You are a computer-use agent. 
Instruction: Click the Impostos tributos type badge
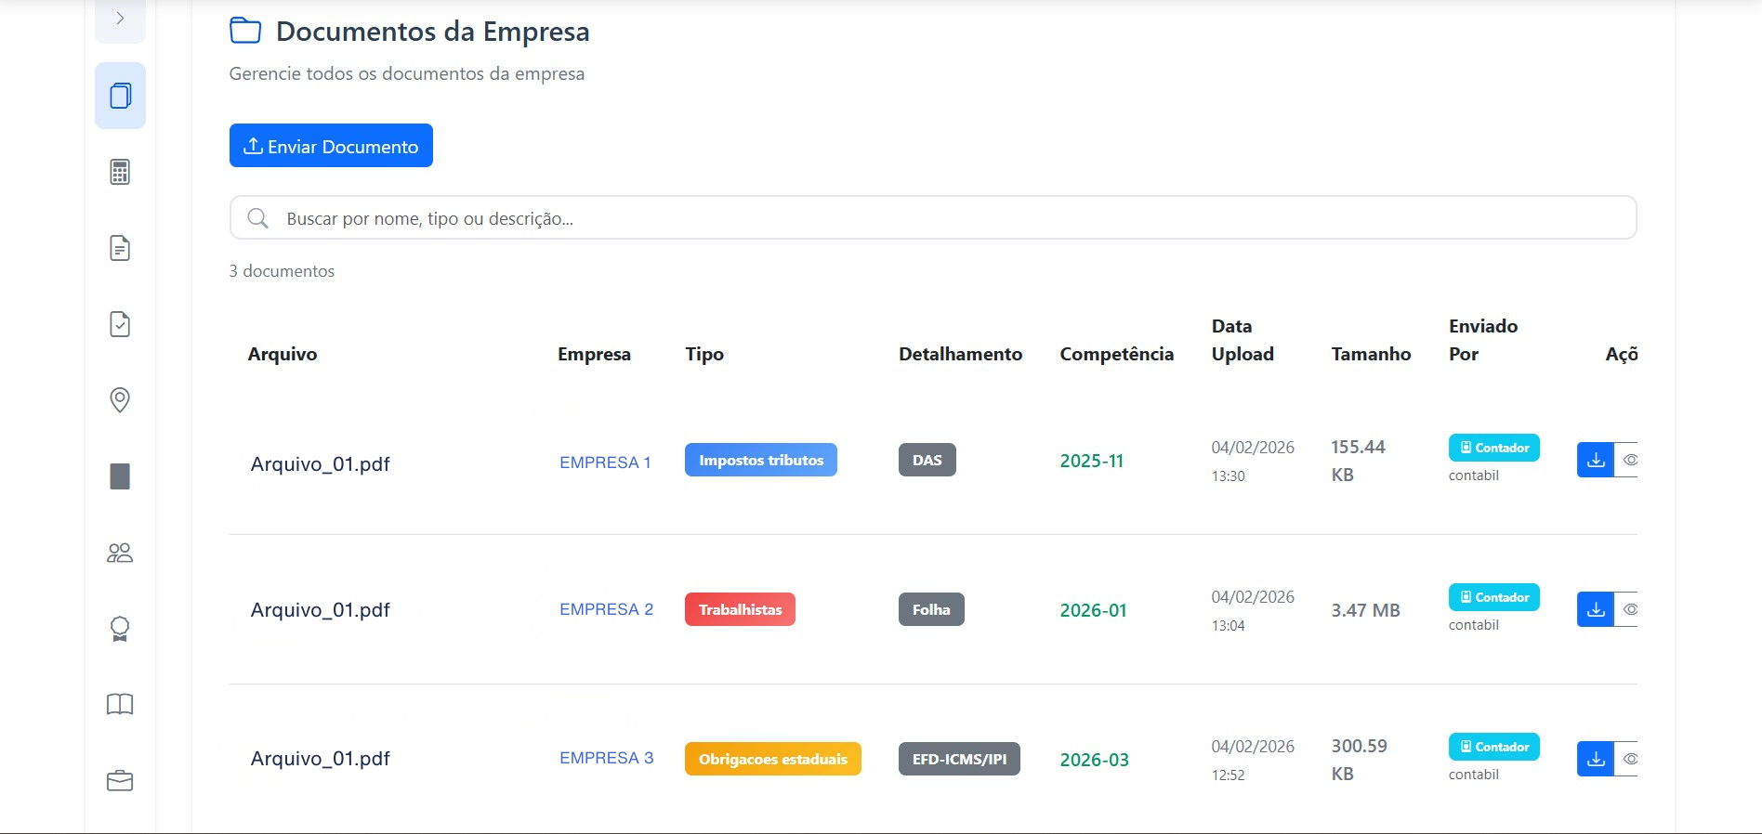760,461
